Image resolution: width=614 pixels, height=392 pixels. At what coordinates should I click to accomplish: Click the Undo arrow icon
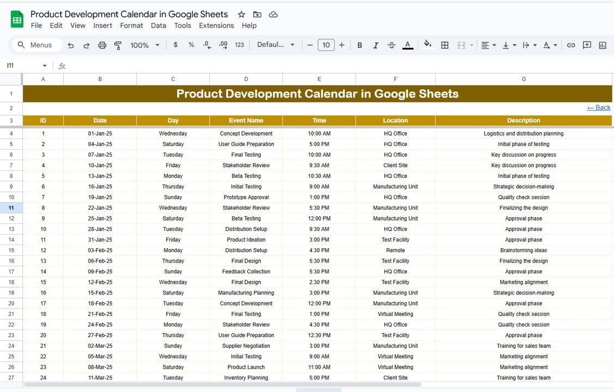(x=71, y=45)
